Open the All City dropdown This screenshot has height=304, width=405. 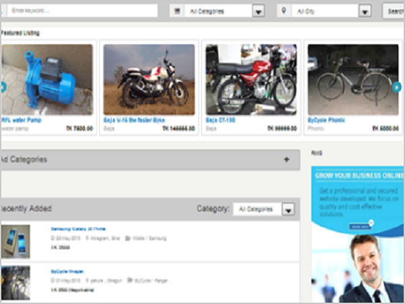pos(331,11)
